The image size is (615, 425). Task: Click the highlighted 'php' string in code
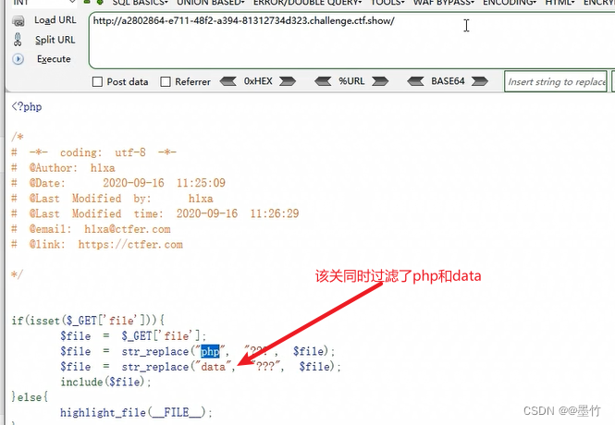210,351
